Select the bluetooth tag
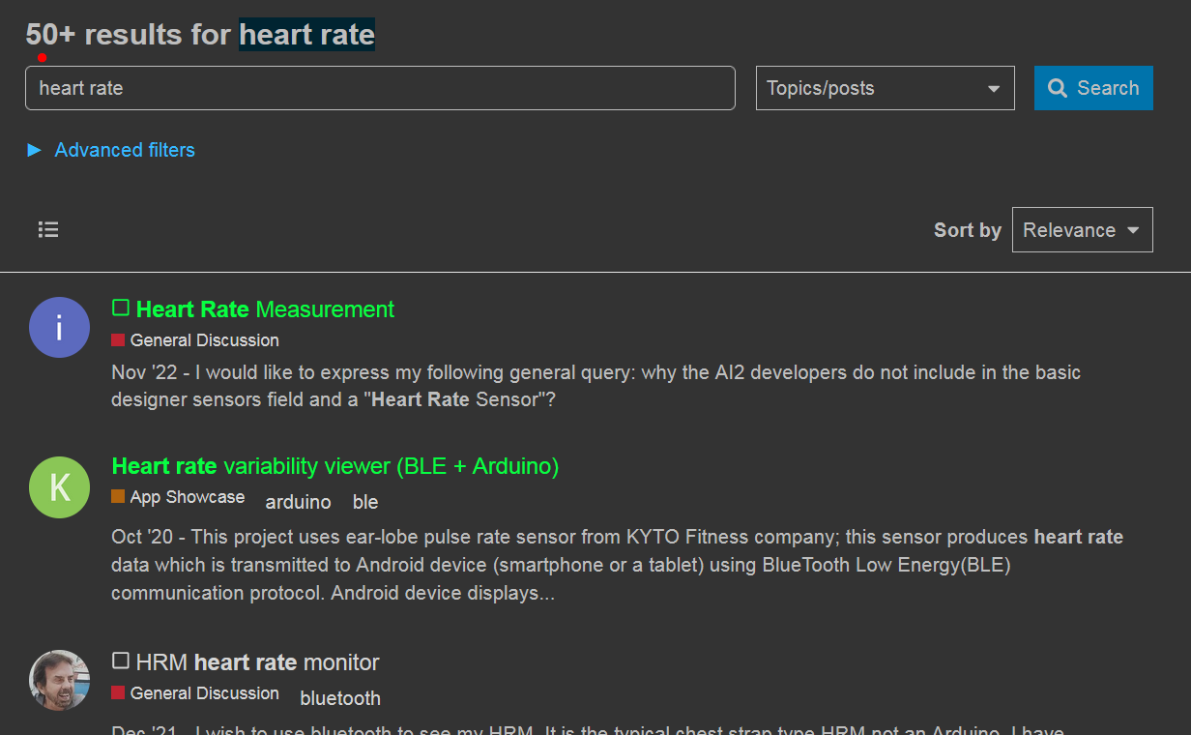The image size is (1191, 735). [x=340, y=698]
